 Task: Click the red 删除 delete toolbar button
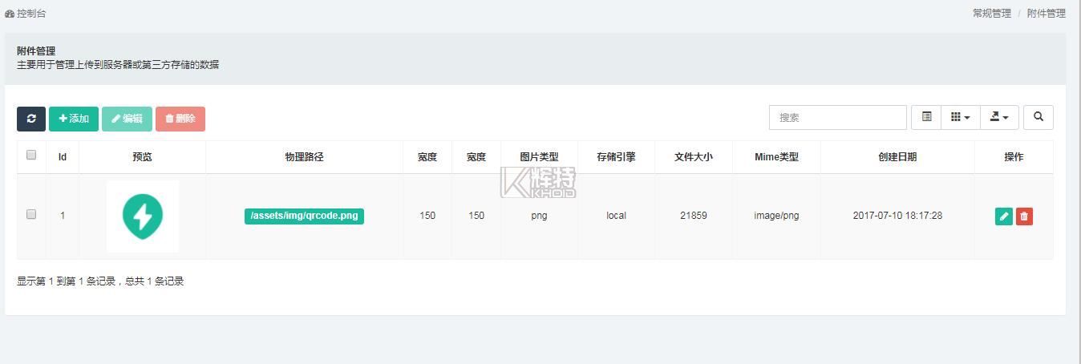pos(180,119)
